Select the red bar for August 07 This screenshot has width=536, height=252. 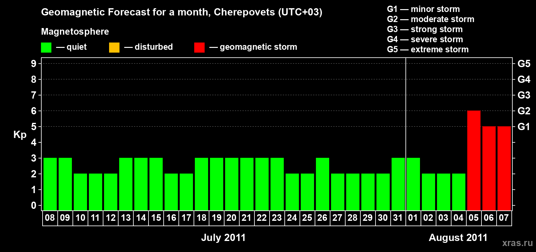(x=504, y=168)
